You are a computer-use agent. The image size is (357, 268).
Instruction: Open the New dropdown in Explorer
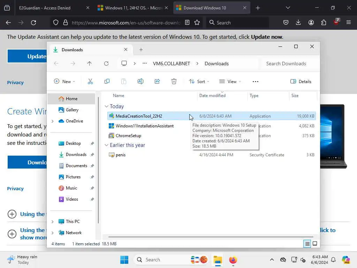[64, 81]
